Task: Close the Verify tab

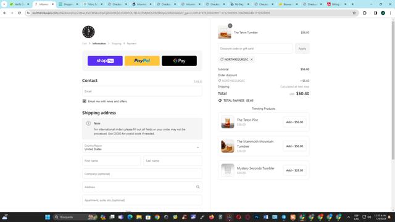Action: click(28, 4)
